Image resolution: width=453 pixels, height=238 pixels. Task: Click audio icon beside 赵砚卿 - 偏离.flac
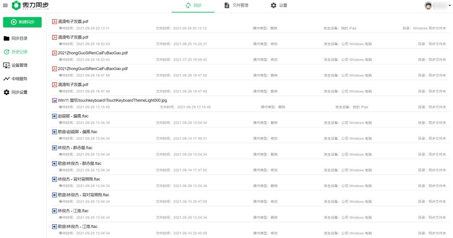[x=55, y=116]
